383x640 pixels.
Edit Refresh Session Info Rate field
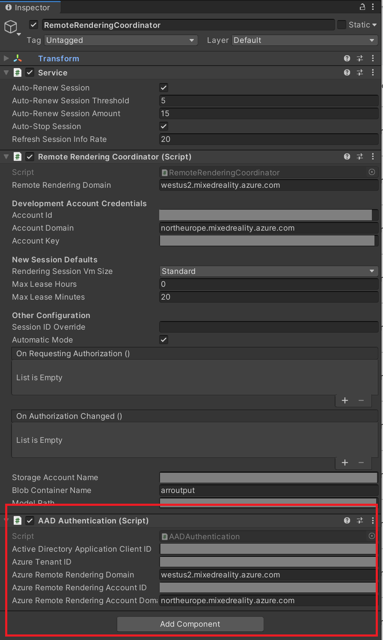[269, 139]
